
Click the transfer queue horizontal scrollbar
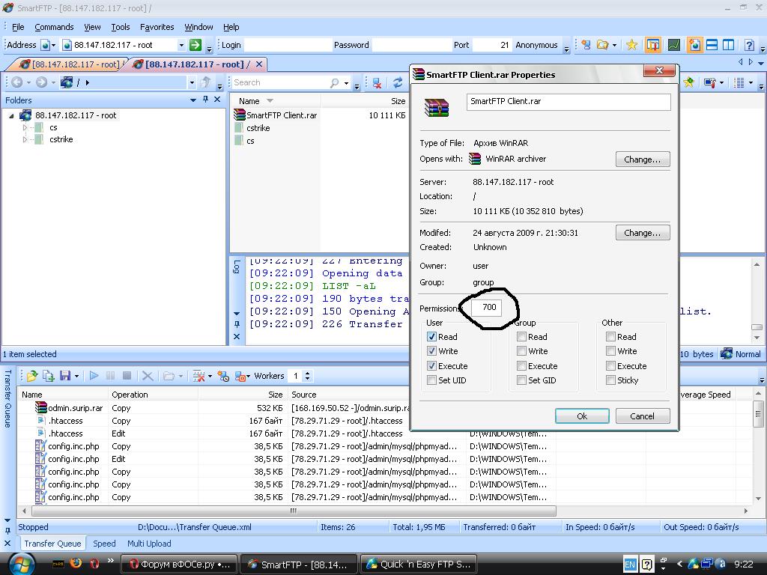tap(292, 511)
